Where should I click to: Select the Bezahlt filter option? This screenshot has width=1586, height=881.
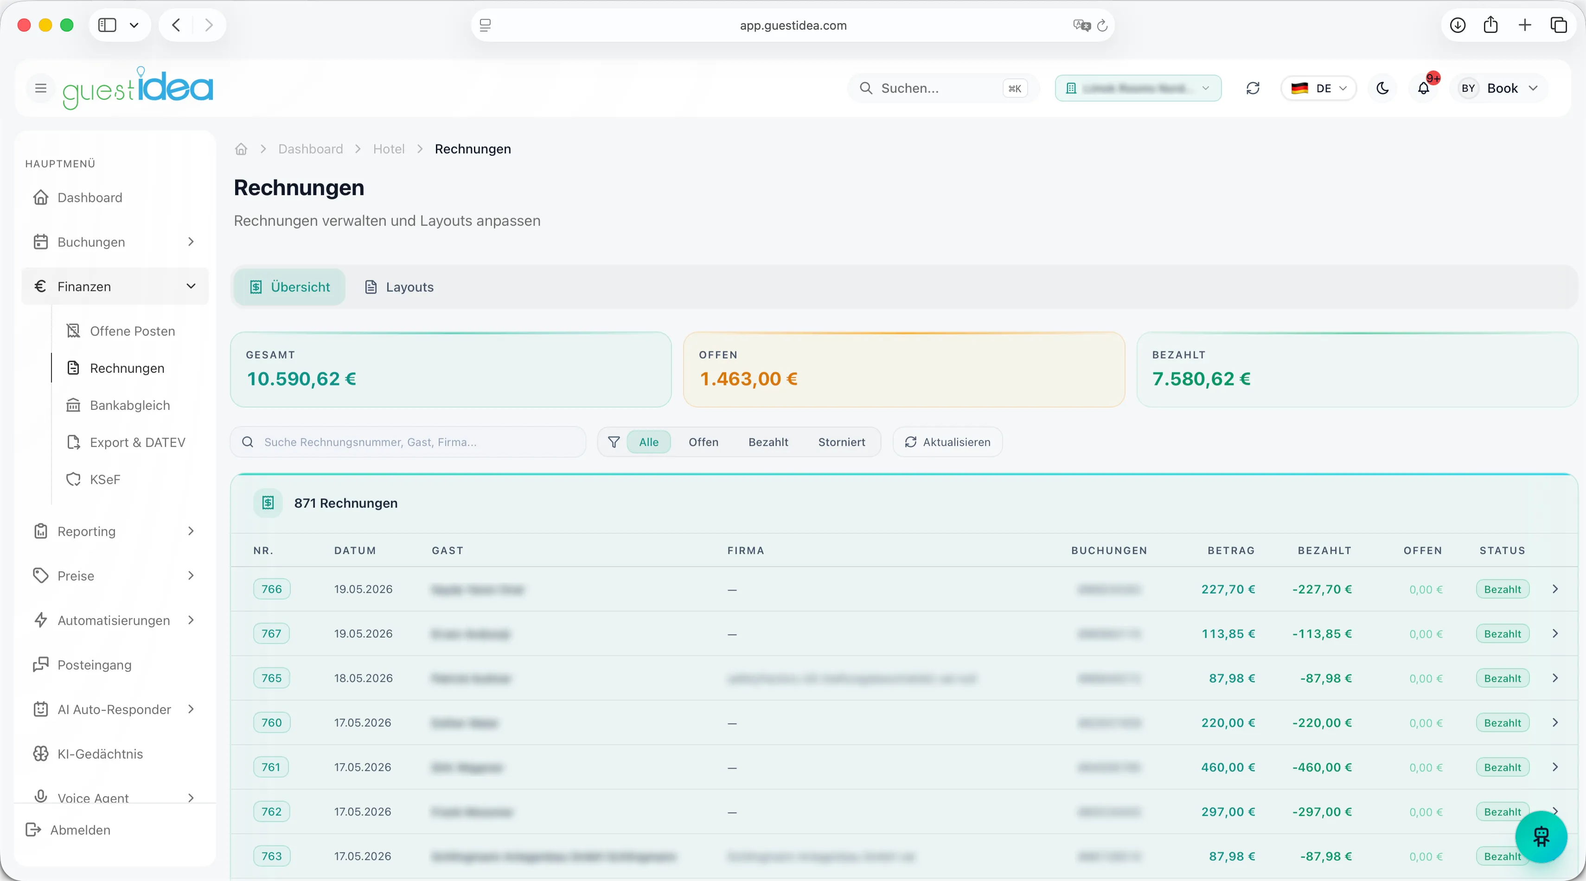pyautogui.click(x=768, y=442)
